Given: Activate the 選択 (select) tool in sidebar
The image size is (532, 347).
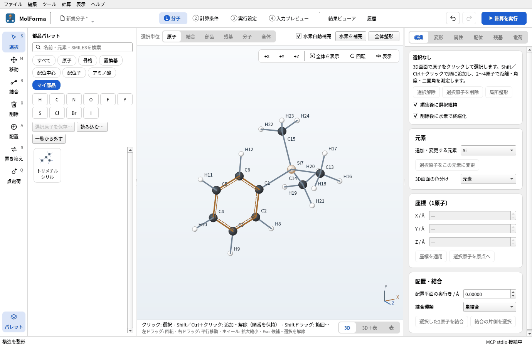Looking at the screenshot, I should [x=14, y=42].
